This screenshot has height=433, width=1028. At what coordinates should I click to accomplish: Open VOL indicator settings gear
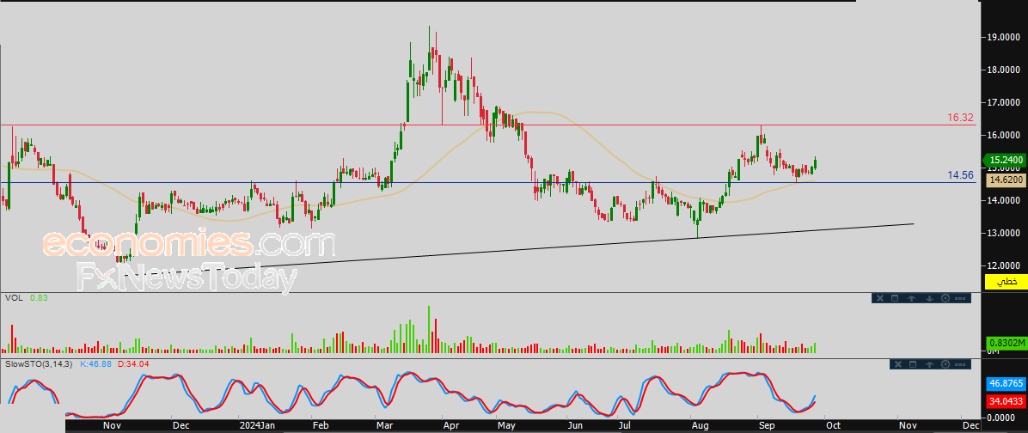coord(945,298)
